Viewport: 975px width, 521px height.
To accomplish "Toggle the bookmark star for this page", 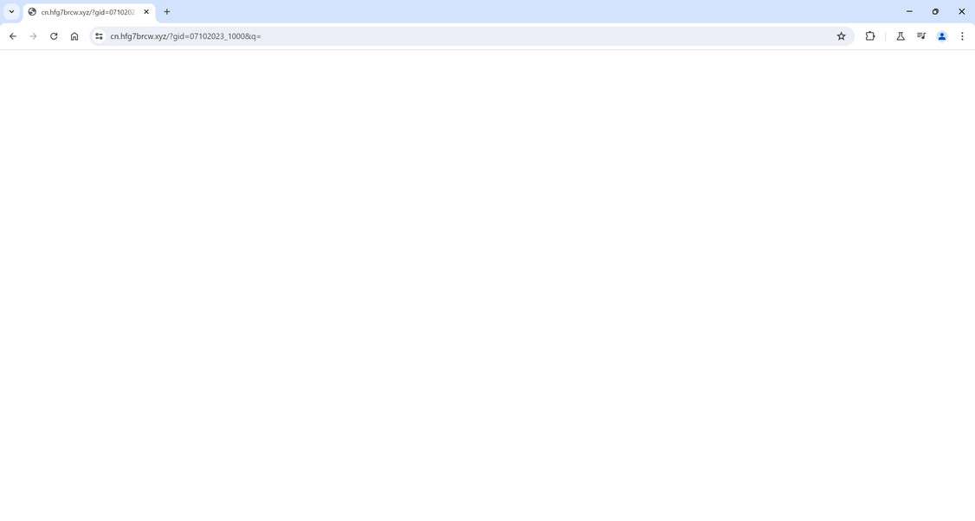I will (x=840, y=36).
